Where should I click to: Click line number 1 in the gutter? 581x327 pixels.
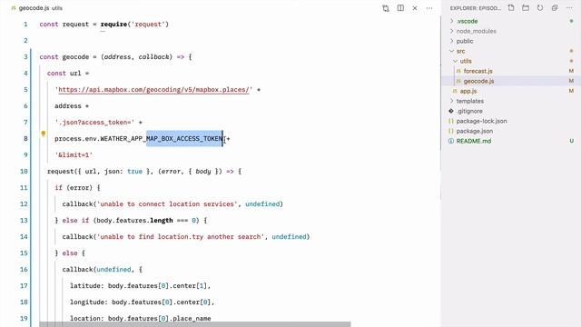[25, 25]
